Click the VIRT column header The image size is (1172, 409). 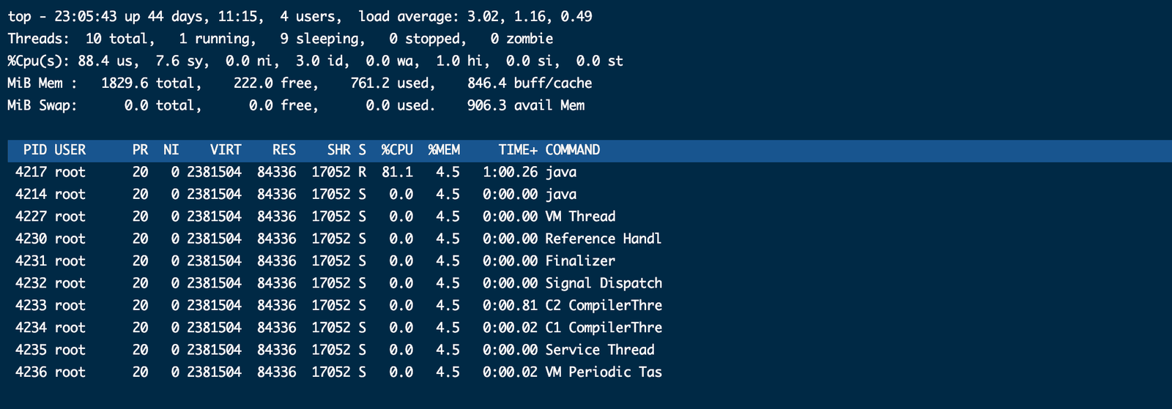[226, 150]
